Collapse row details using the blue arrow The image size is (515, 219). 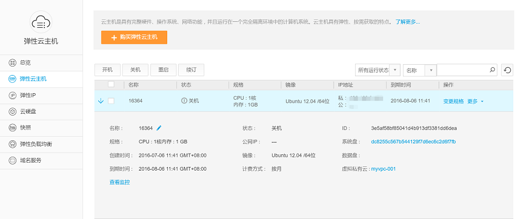(x=101, y=101)
